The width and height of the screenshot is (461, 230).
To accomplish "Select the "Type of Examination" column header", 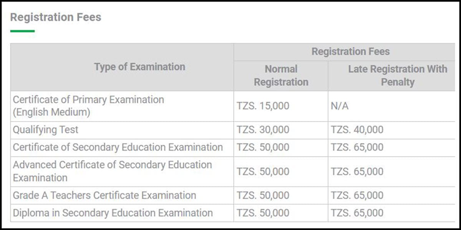I will 139,67.
